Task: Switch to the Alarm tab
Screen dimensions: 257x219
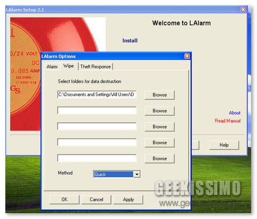Action: click(52, 67)
